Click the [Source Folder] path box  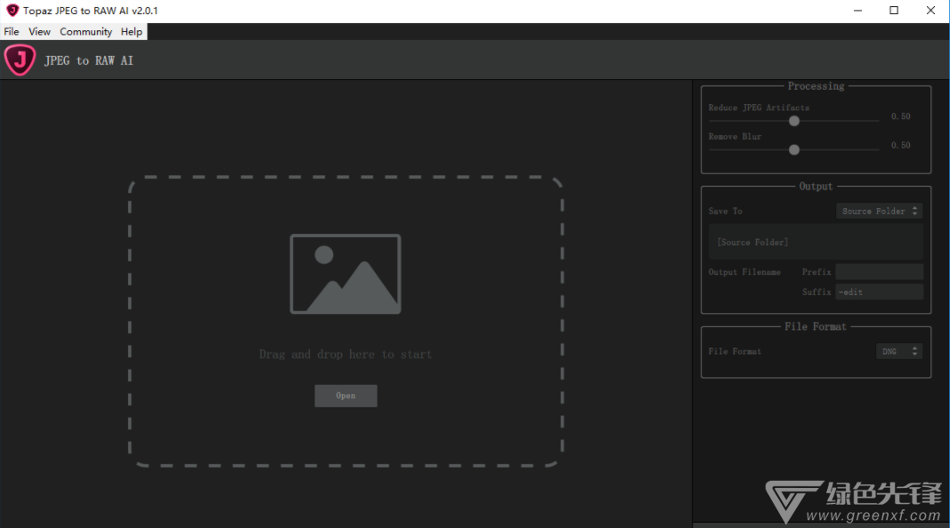pyautogui.click(x=816, y=242)
